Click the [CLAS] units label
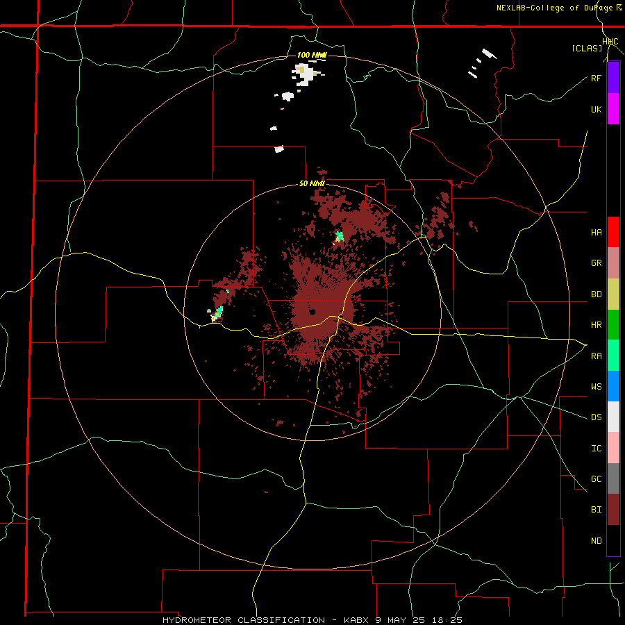Viewport: 625px width, 625px height. (587, 48)
